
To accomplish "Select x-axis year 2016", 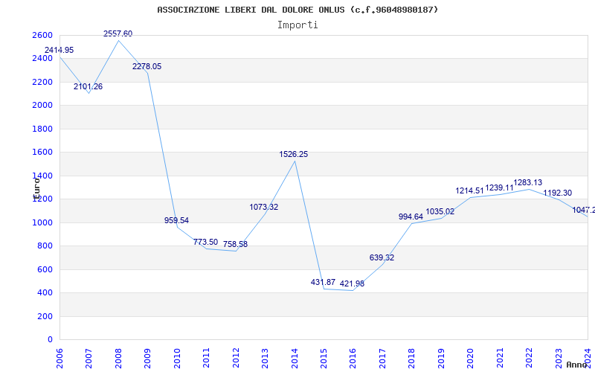I will pyautogui.click(x=353, y=359).
